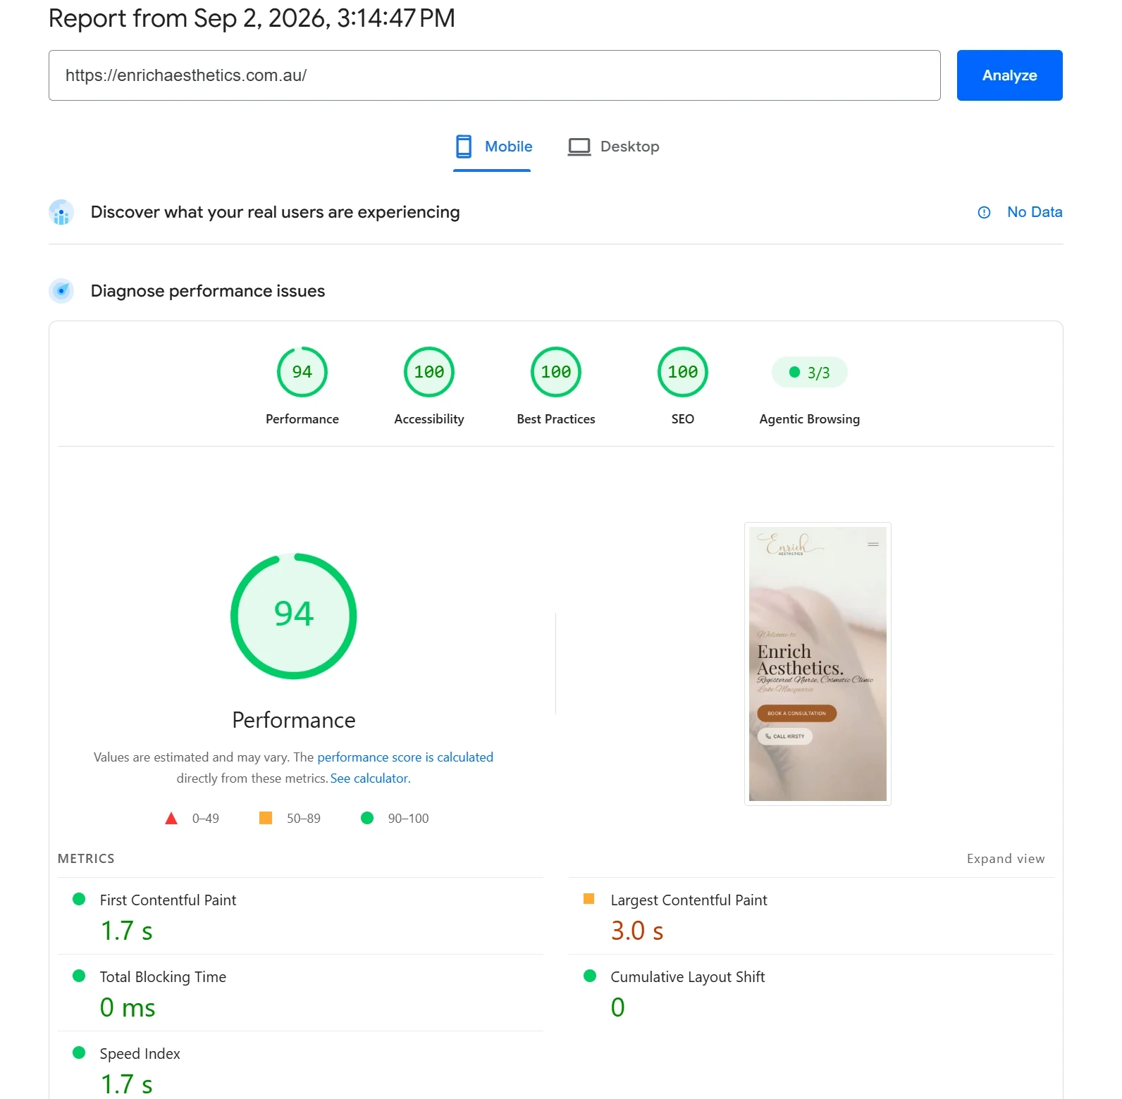1122x1099 pixels.
Task: Select the desktop laptop icon
Action: 579,147
